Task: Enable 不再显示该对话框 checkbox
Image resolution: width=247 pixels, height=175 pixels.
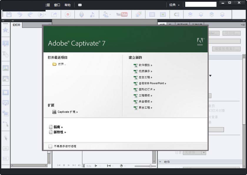Action: [x=51, y=146]
